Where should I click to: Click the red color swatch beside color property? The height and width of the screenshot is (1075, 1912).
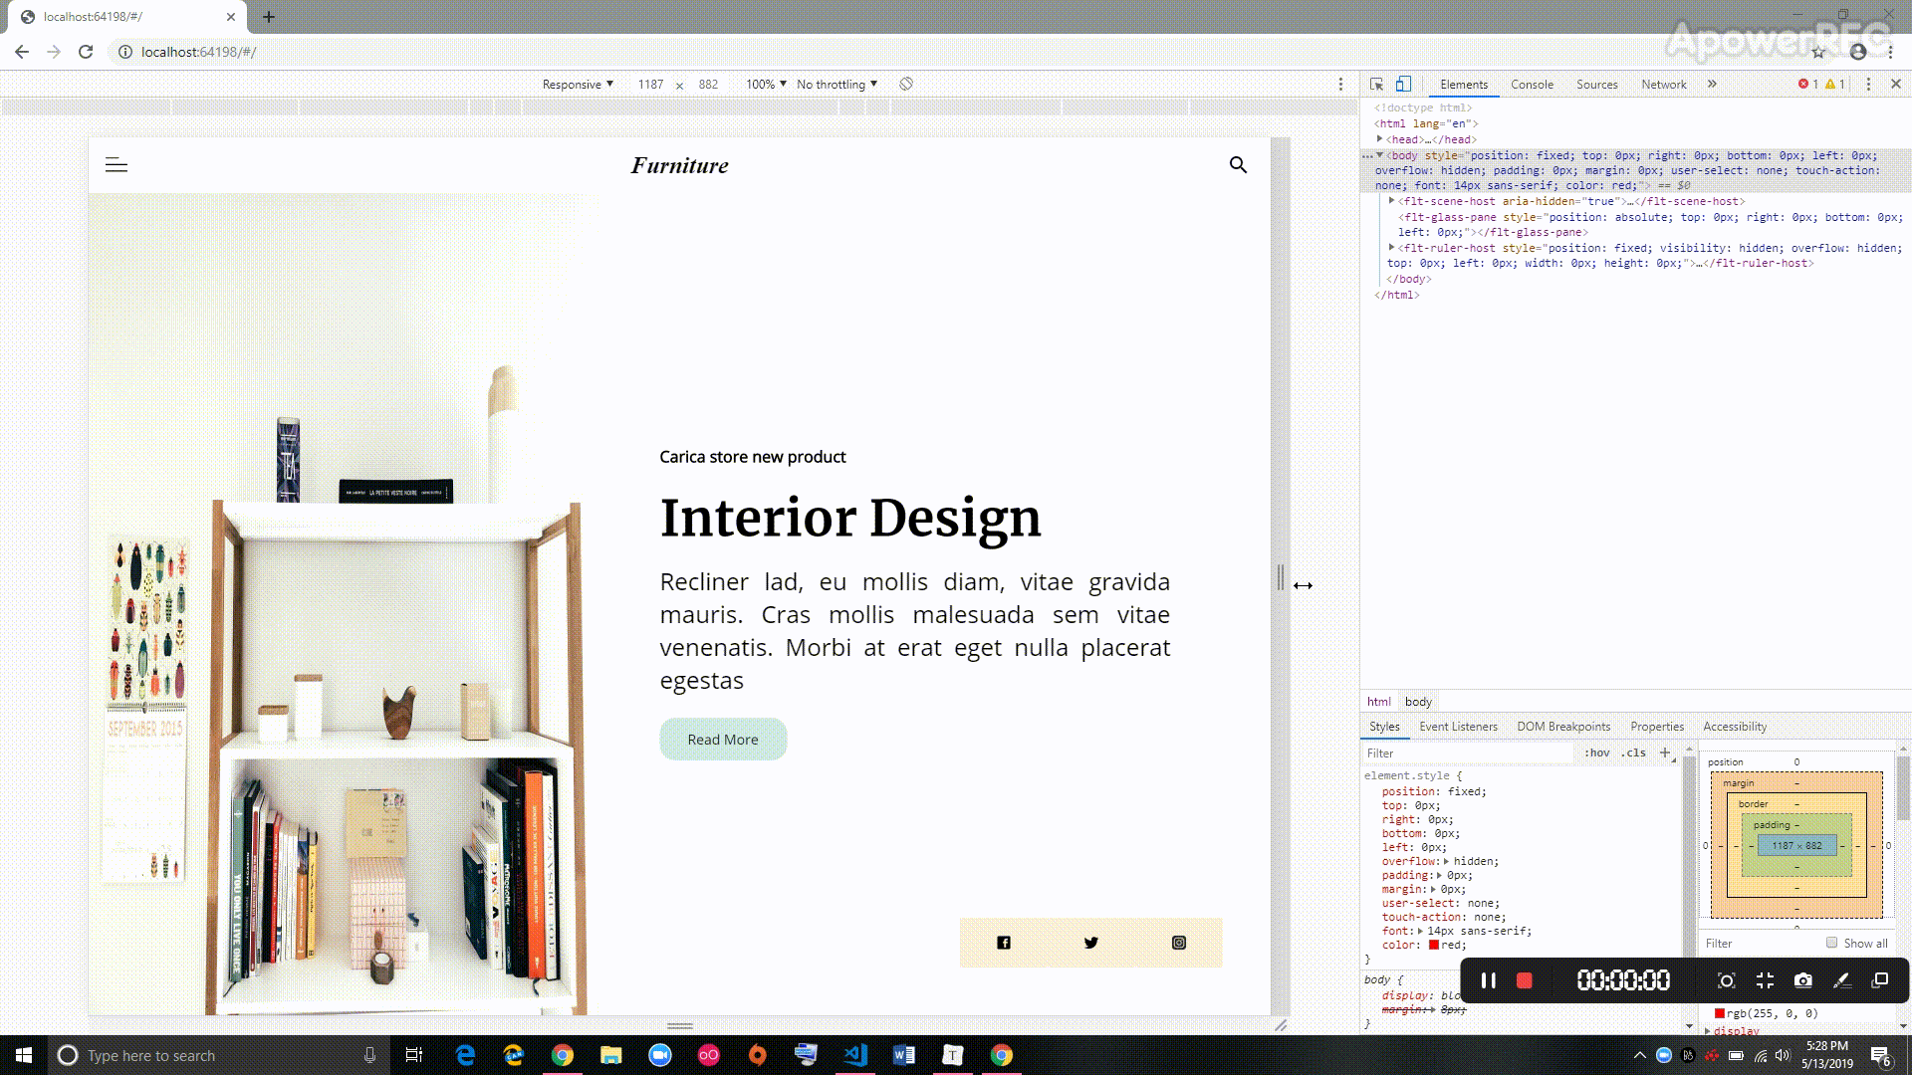1434,945
